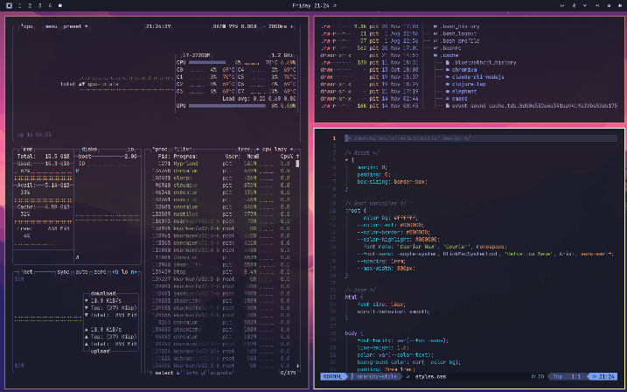
Task: Click the process list scrollbar thumb
Action: (297, 164)
